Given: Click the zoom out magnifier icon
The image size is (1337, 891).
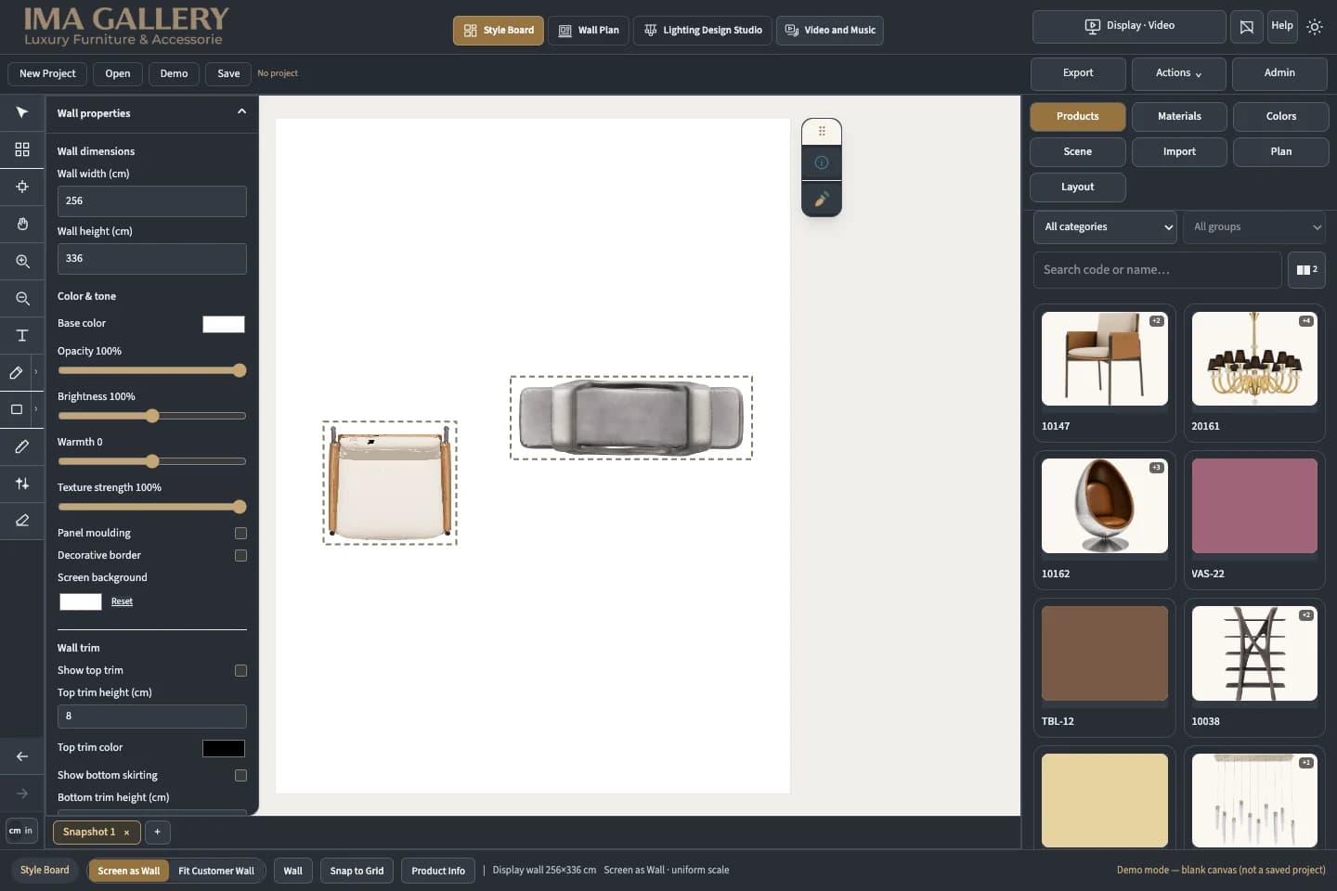Looking at the screenshot, I should 22,298.
